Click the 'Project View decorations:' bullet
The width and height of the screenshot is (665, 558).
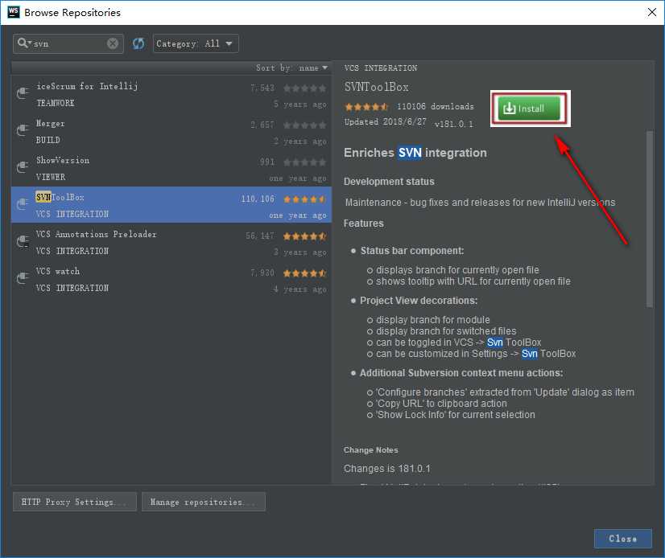[x=419, y=301]
